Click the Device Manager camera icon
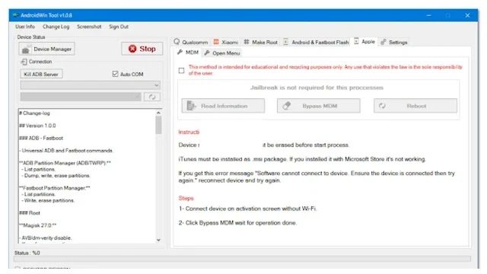The image size is (487, 274). tap(26, 49)
